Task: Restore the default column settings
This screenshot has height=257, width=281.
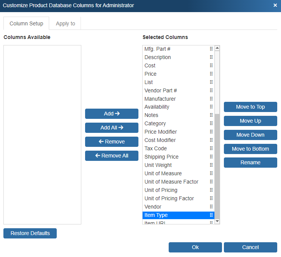Action: [30, 233]
